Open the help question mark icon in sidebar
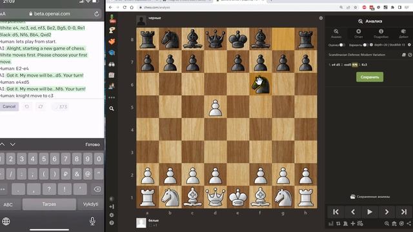Screen dimensions: 413x232 point(112,223)
